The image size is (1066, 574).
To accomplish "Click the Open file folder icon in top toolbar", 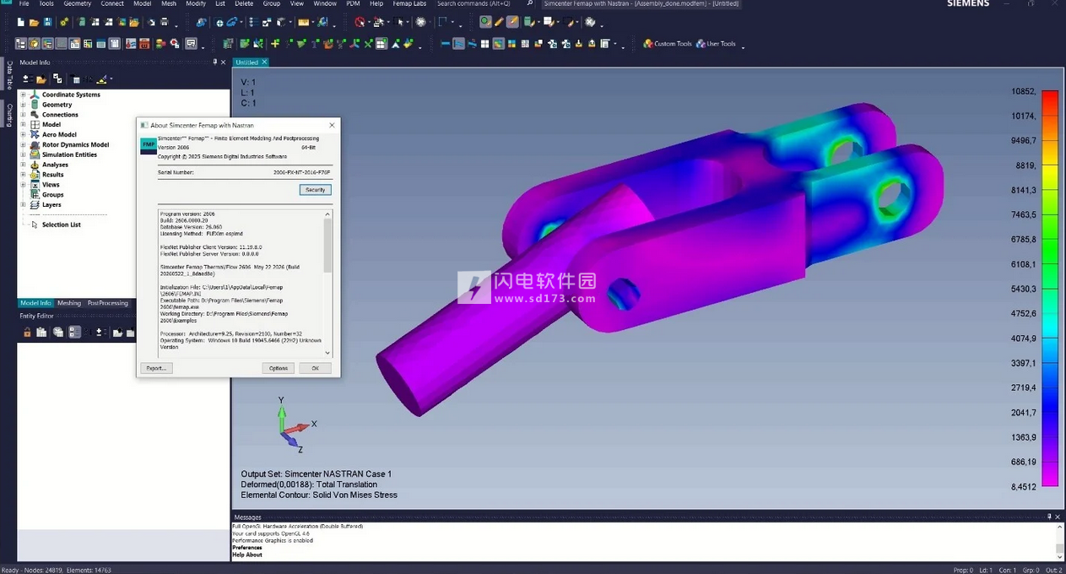I will 34,22.
